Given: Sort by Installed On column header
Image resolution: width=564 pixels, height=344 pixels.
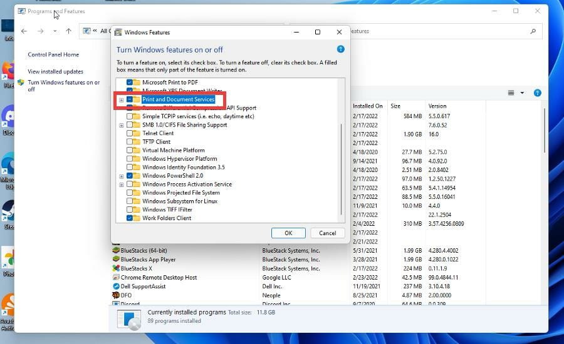Looking at the screenshot, I should [368, 106].
